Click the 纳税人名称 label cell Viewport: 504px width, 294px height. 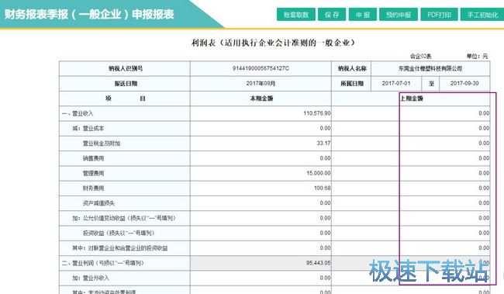coord(351,68)
